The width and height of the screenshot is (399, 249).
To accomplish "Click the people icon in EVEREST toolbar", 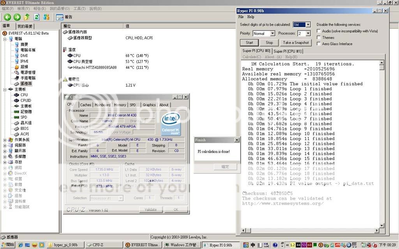I will coord(46,17).
